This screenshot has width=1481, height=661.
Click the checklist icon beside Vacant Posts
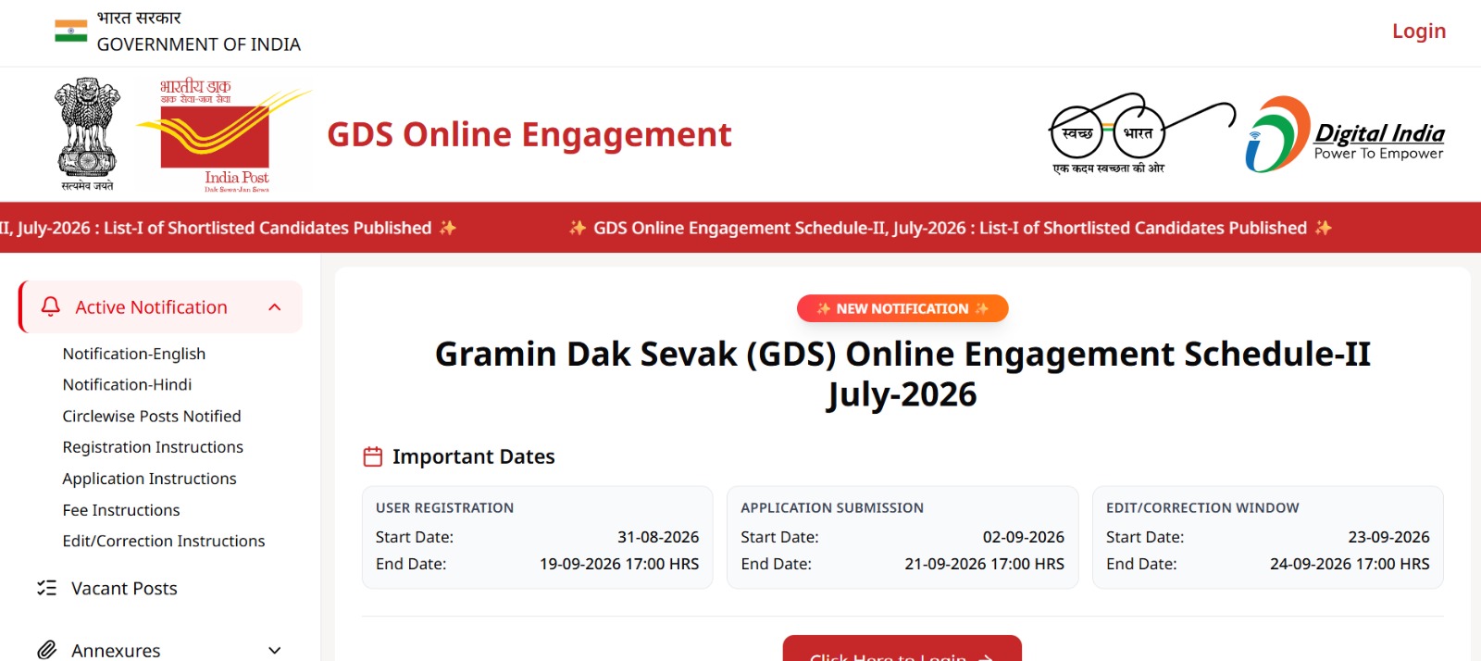46,588
